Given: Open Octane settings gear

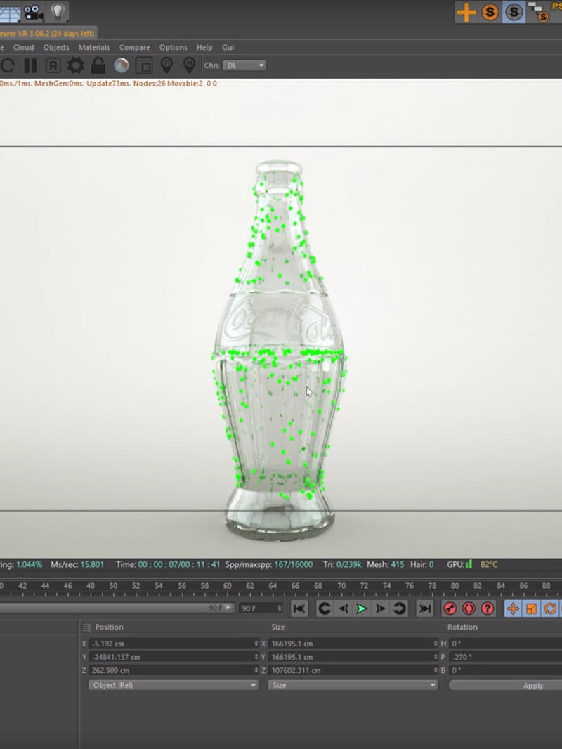Looking at the screenshot, I should (75, 65).
